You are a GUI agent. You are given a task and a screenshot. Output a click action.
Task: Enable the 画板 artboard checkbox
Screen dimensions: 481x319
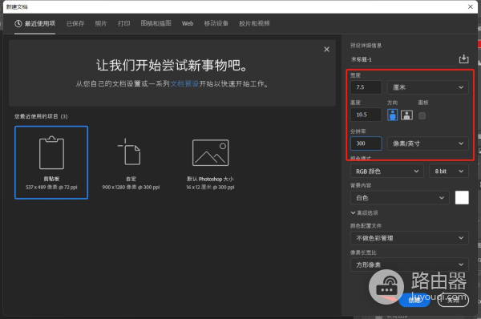(x=422, y=115)
